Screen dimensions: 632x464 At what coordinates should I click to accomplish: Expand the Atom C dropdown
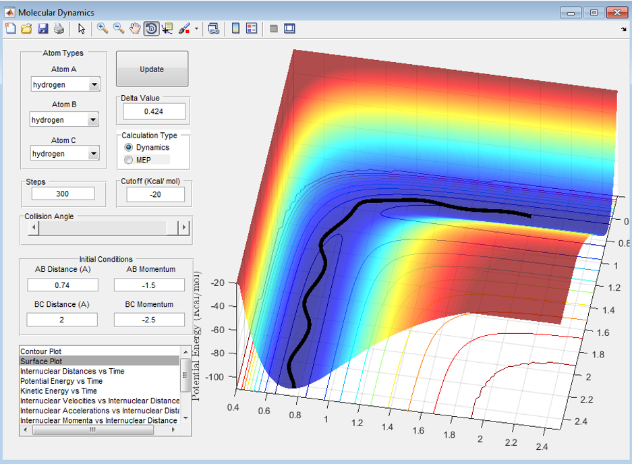[x=94, y=154]
